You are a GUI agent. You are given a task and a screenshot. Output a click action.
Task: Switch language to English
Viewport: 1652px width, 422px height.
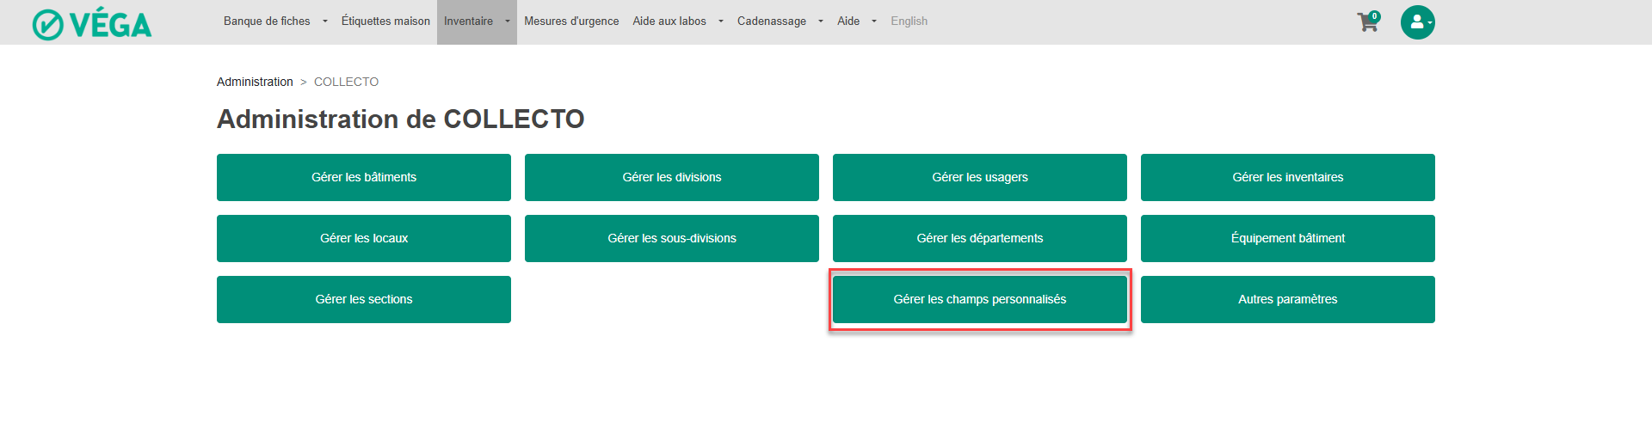click(x=909, y=21)
